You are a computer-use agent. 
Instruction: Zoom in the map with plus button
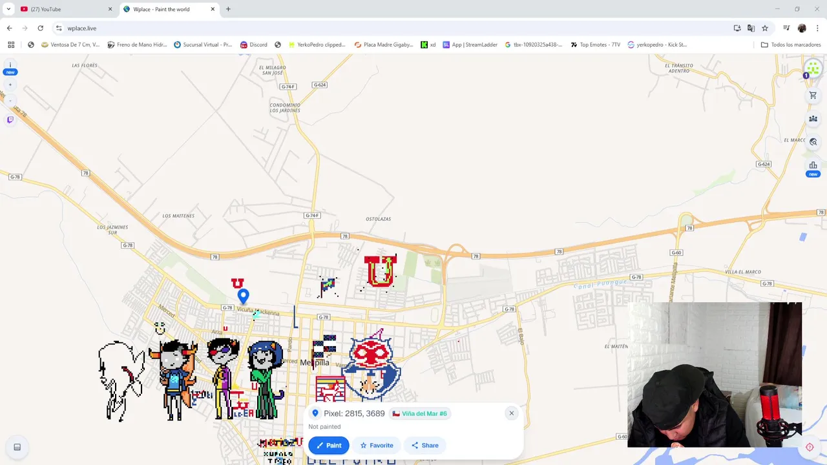tap(10, 85)
